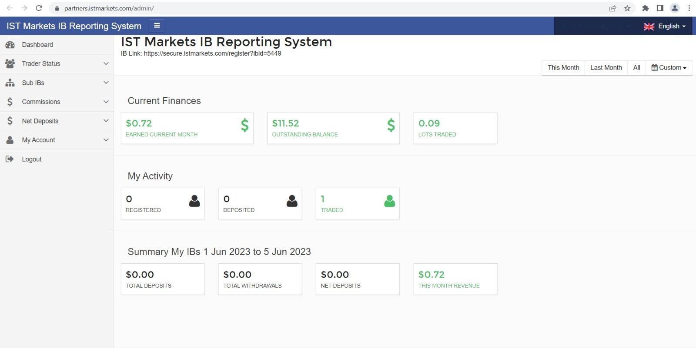Click the TOTAL DEPOSITS label
The height and width of the screenshot is (348, 696).
[x=148, y=285]
